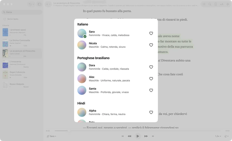Click I promessi sposi cover thumbnail
Viewport: 232px width, 141px height.
click(5, 32)
